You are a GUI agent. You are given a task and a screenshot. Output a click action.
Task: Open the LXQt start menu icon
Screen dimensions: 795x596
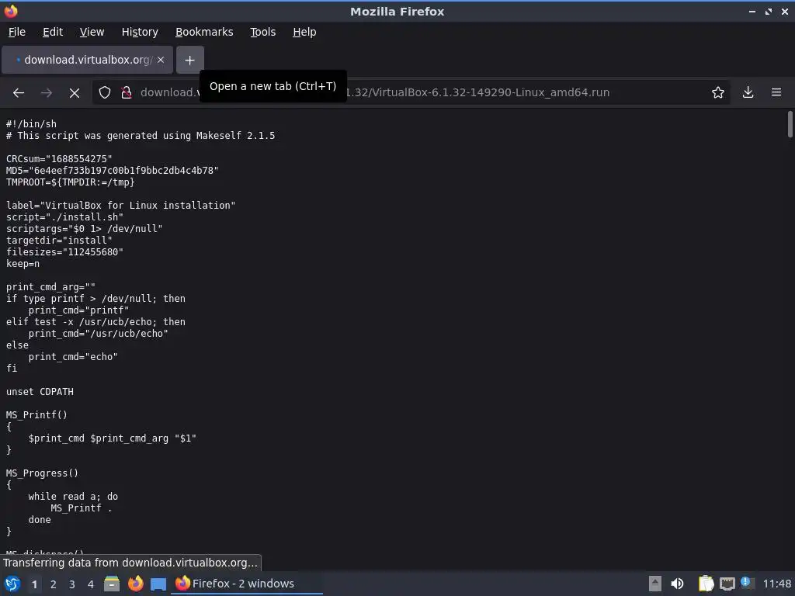(12, 584)
